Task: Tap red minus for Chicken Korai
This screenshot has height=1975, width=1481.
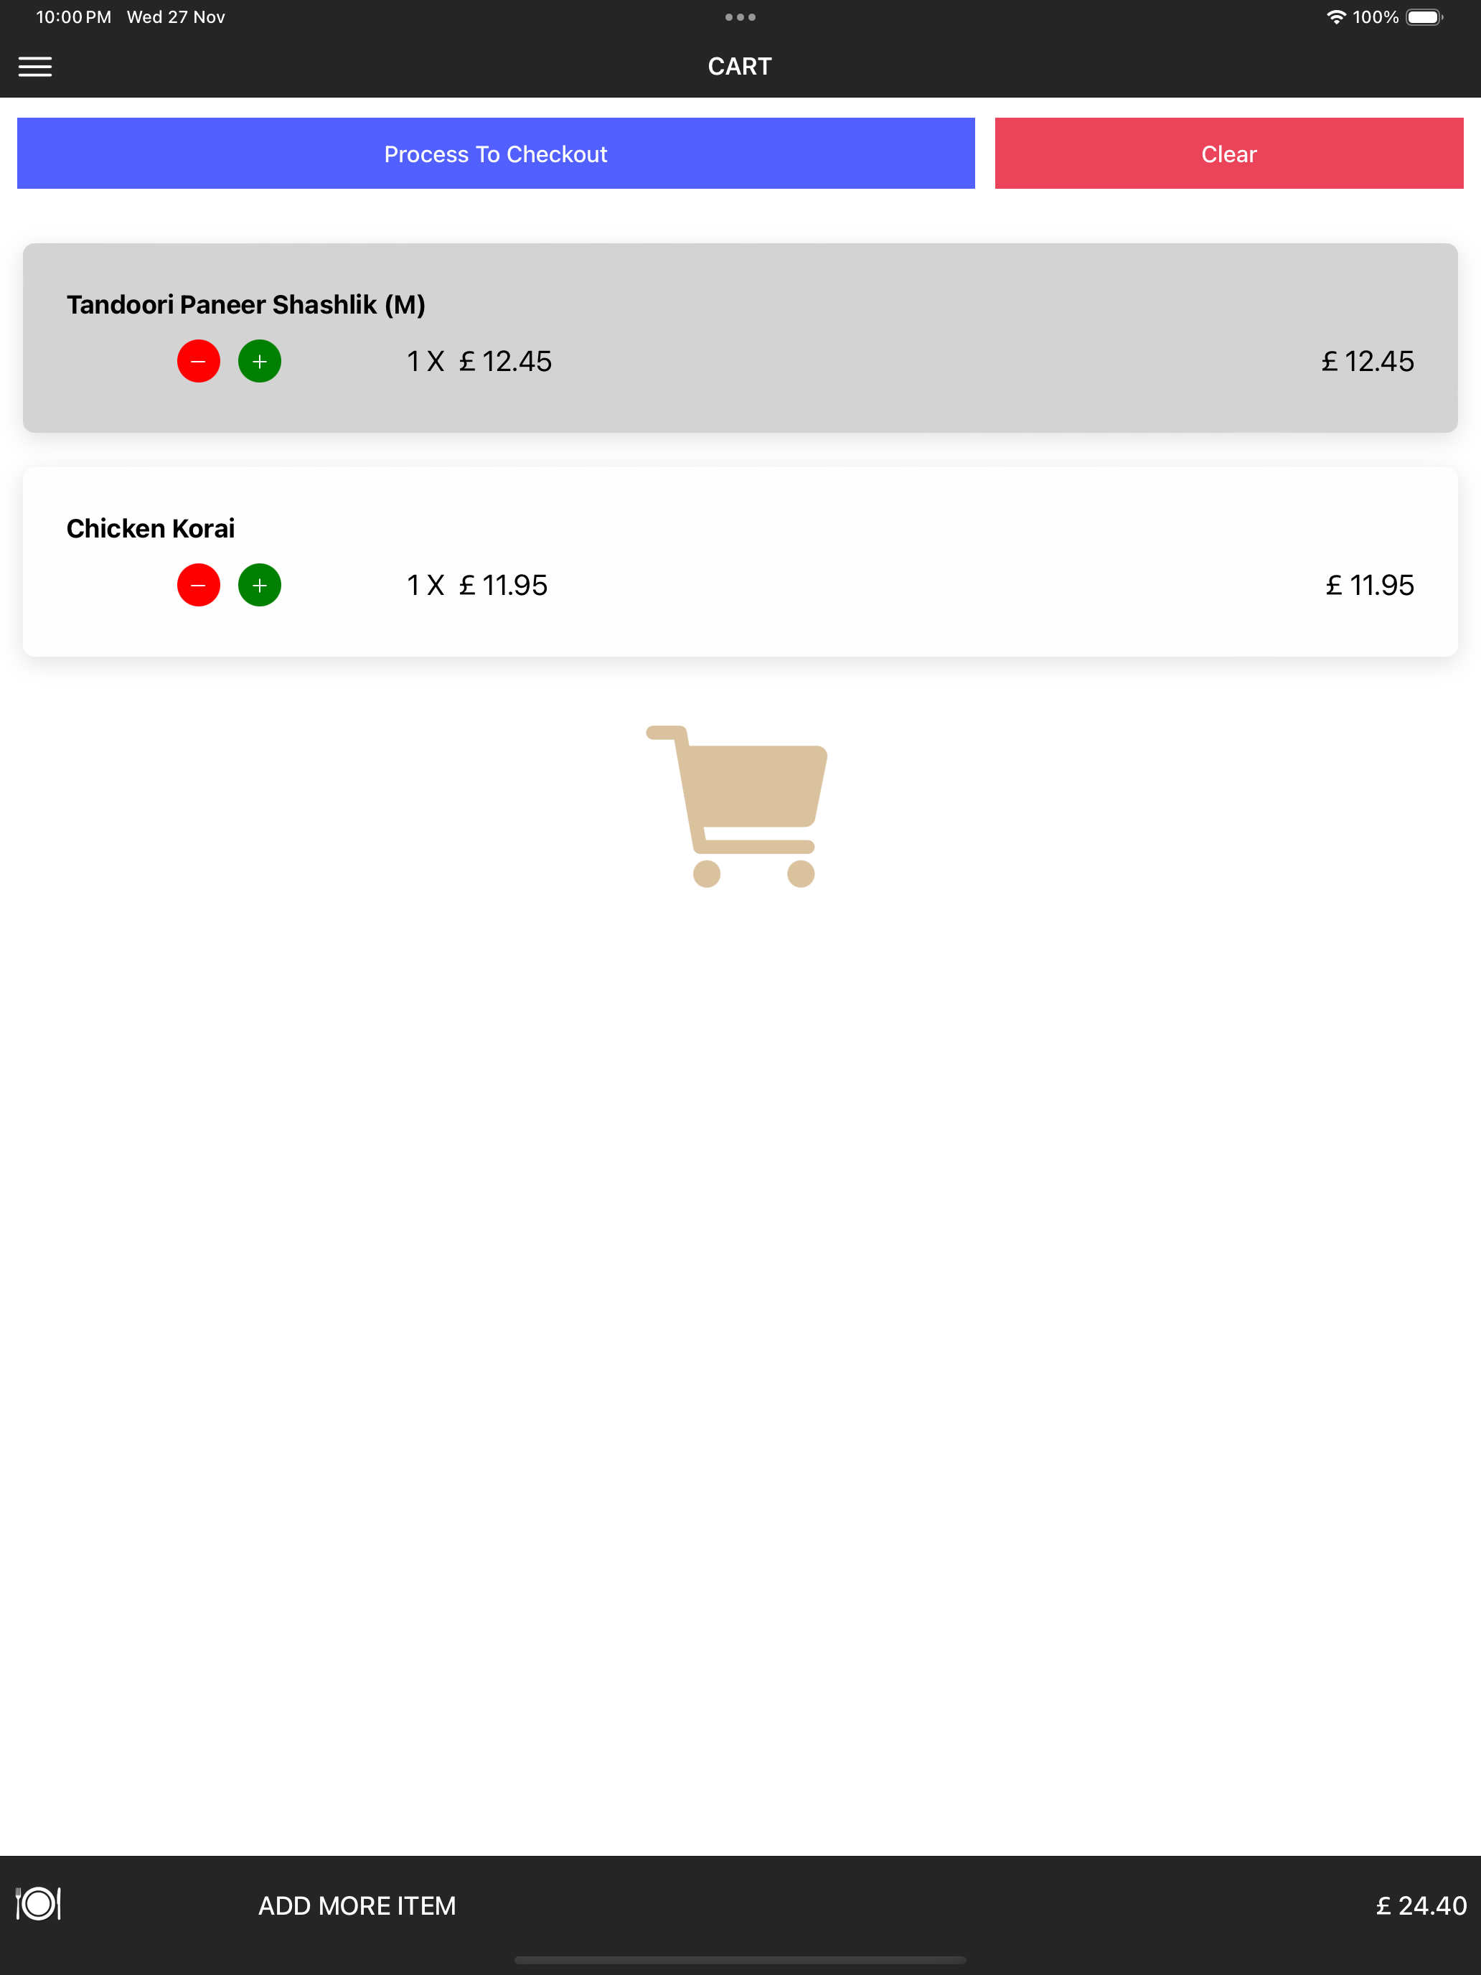Action: [x=198, y=586]
